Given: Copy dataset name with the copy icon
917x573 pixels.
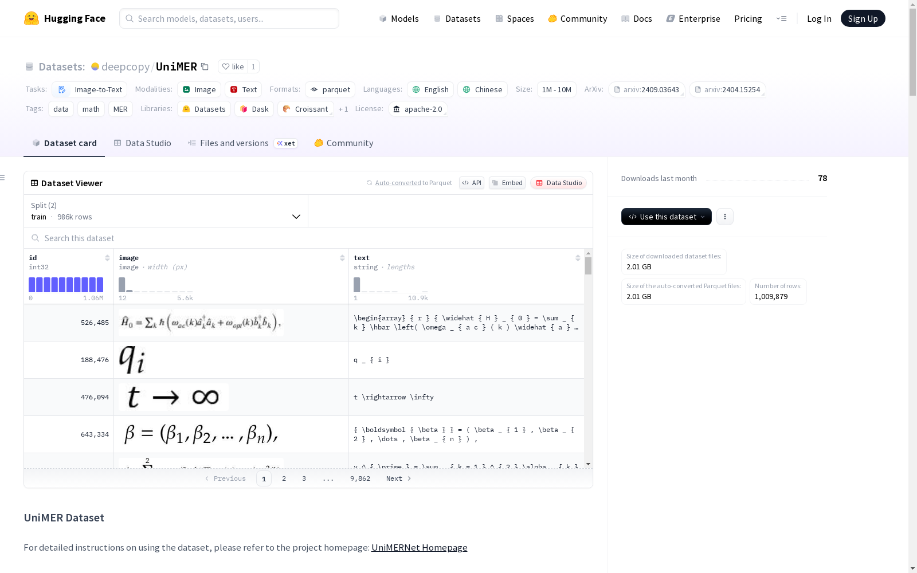Looking at the screenshot, I should pos(205,66).
